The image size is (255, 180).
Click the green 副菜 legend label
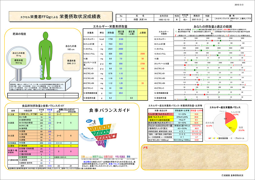(98, 157)
